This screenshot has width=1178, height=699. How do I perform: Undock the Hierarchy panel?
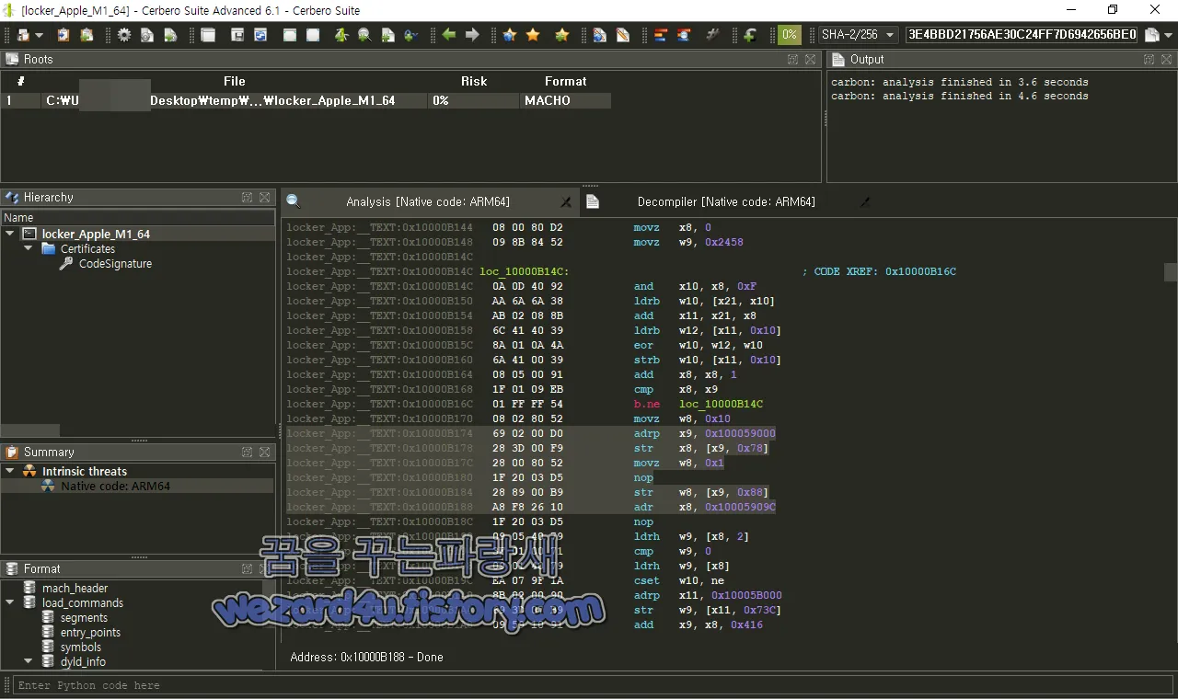248,197
